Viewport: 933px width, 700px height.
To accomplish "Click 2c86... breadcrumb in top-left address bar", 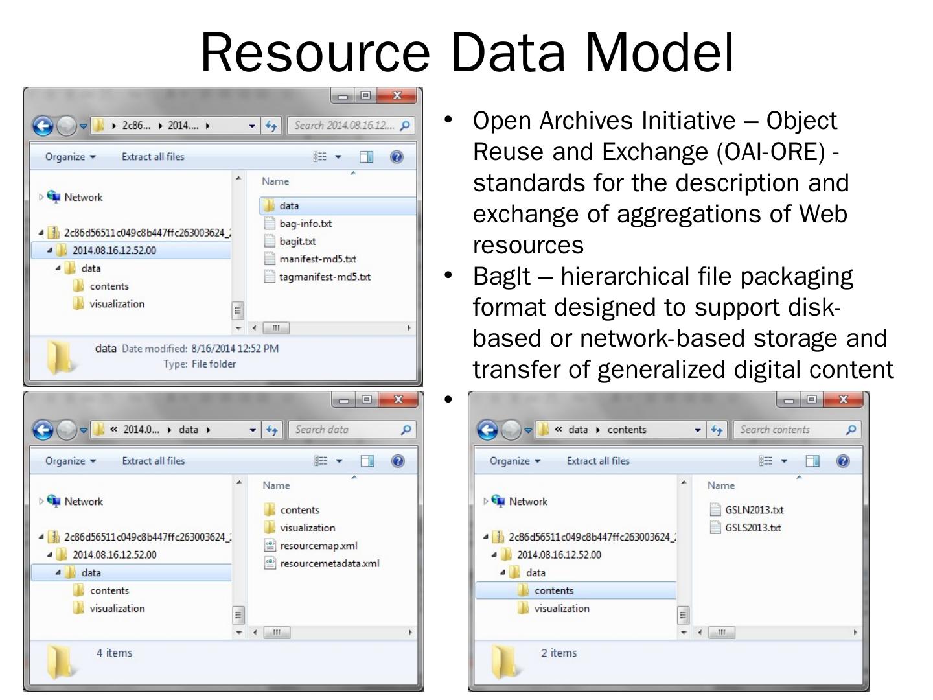I will coord(136,126).
